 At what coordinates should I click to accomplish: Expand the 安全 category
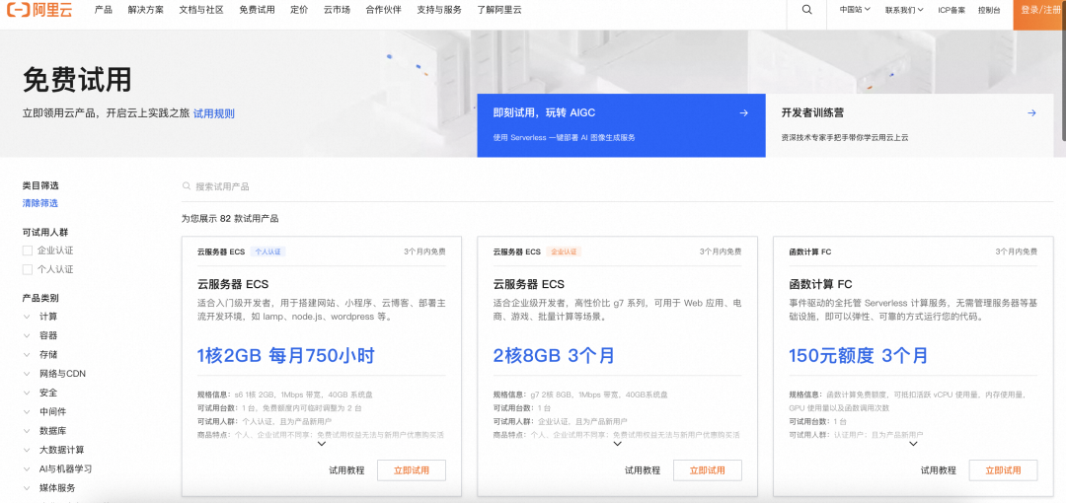tap(28, 393)
